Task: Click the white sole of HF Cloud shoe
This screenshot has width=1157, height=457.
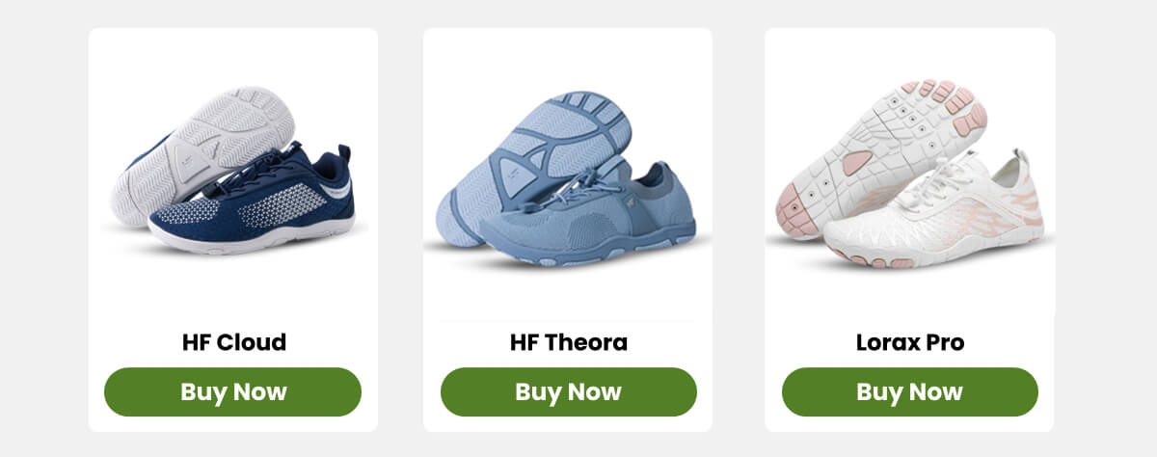Action: [204, 152]
